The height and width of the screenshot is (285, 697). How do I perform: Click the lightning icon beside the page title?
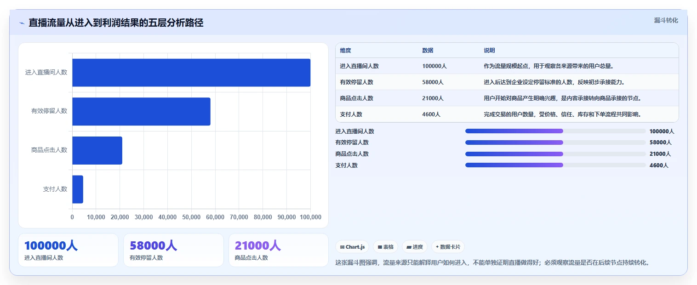point(22,23)
